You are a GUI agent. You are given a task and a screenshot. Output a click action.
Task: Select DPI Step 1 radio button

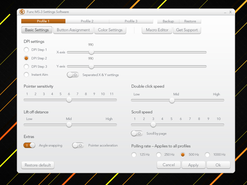(26, 50)
